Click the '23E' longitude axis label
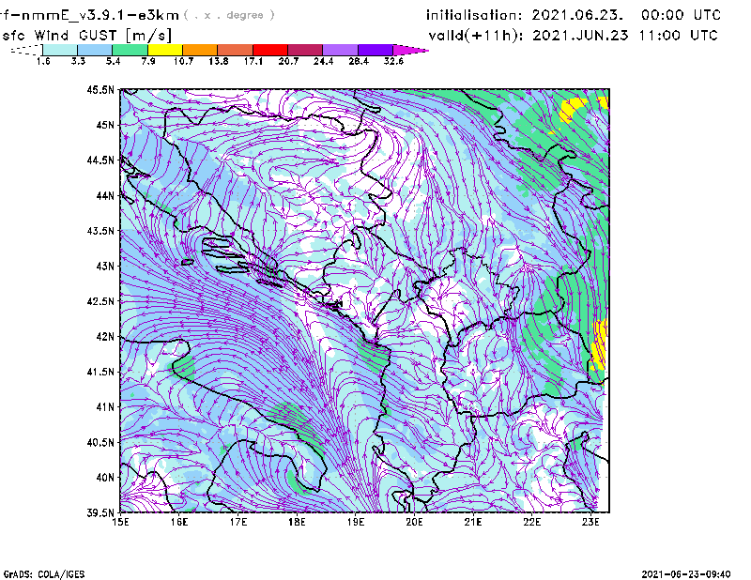This screenshot has height=580, width=751. [x=591, y=522]
